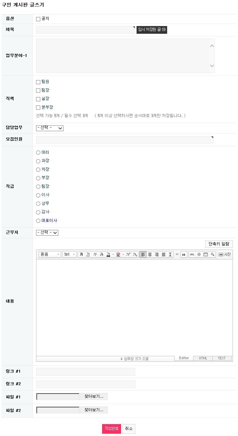Viewport: 238px width, 436px height.
Task: Click the 링크 #1 input field
Action: tap(86, 372)
